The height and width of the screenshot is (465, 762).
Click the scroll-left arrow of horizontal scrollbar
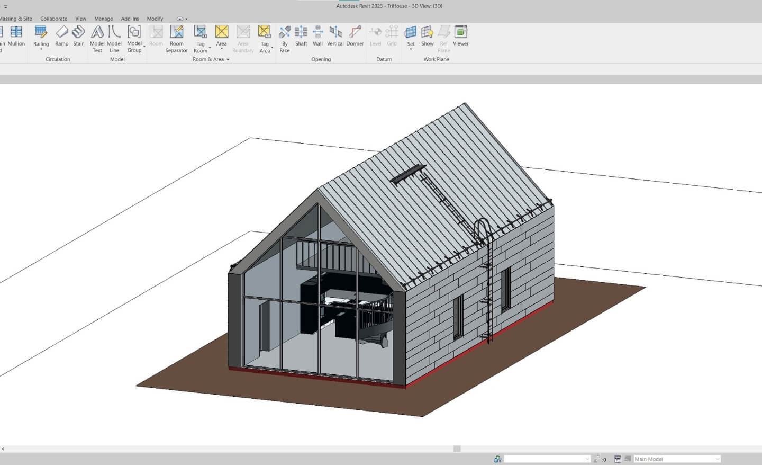click(x=3, y=449)
